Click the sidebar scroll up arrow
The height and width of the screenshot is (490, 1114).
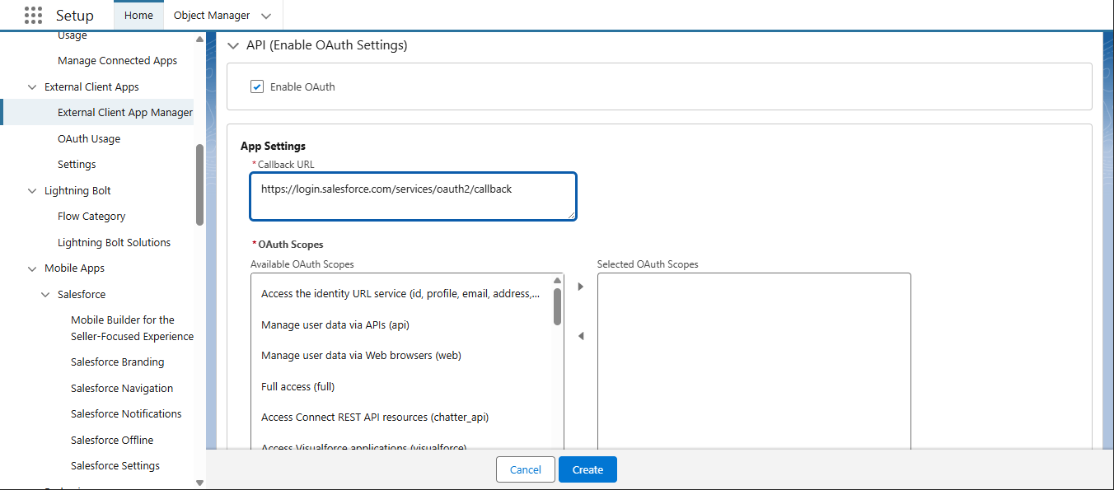pos(199,39)
